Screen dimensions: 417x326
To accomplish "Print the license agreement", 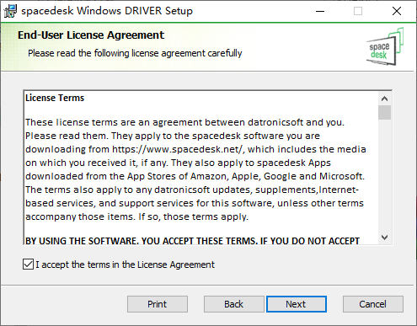I will coord(158,304).
